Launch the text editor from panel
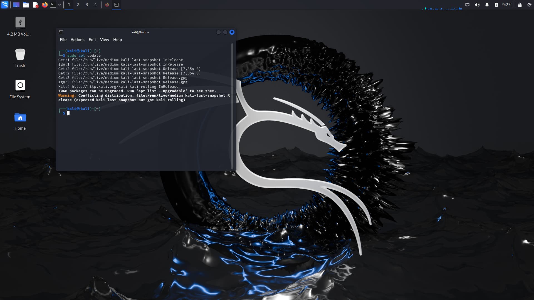Viewport: 534px width, 300px height. pyautogui.click(x=35, y=5)
